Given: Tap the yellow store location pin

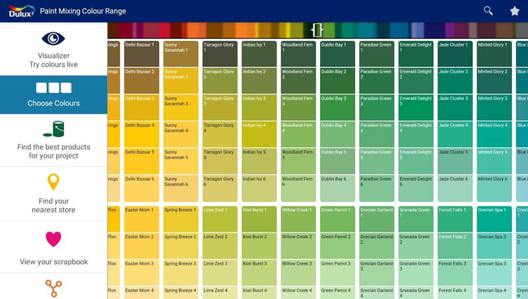Looking at the screenshot, I should (53, 182).
